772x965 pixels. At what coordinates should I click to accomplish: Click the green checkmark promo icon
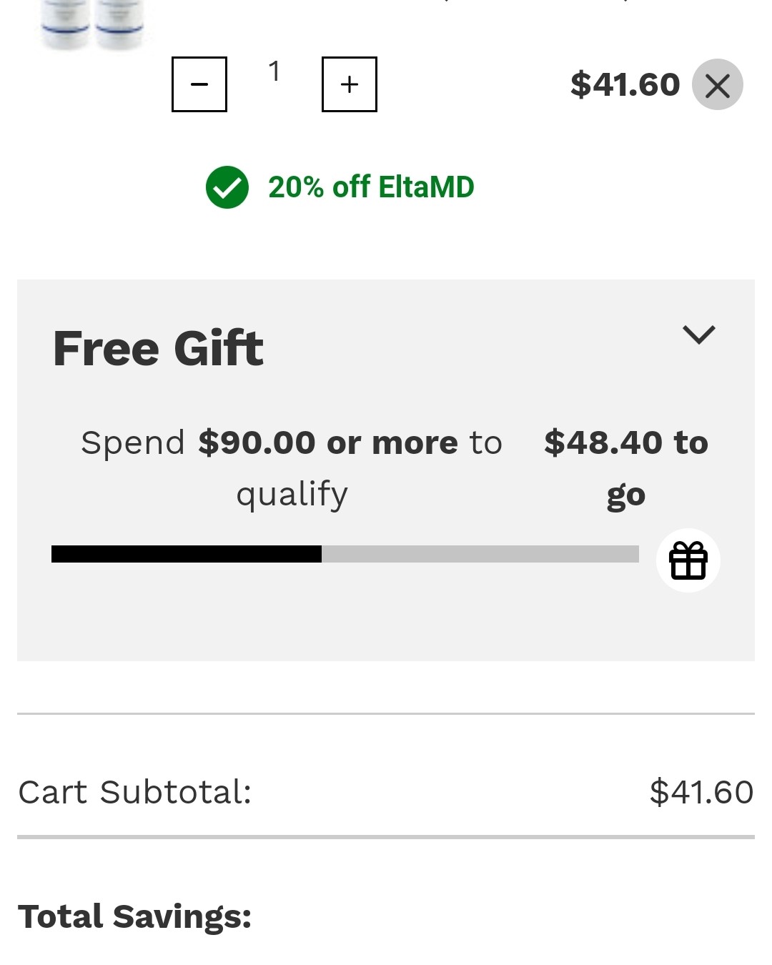click(x=227, y=187)
